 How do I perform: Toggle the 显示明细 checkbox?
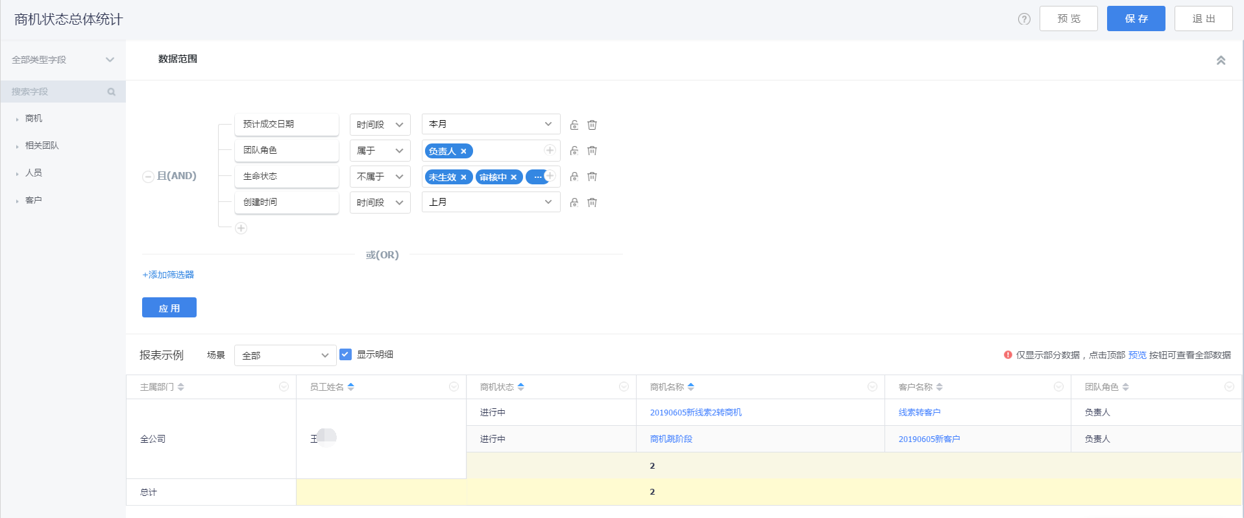point(345,354)
